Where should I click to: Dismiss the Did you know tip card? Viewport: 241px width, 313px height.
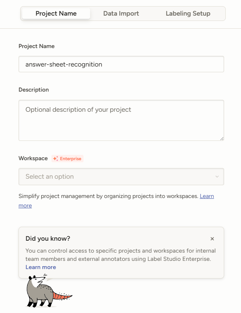click(x=212, y=239)
